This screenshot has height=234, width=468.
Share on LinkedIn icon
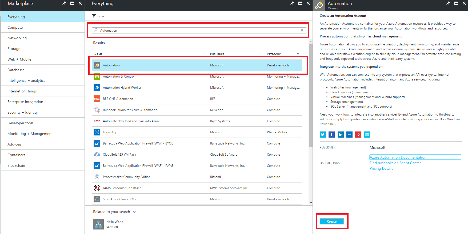(x=341, y=134)
